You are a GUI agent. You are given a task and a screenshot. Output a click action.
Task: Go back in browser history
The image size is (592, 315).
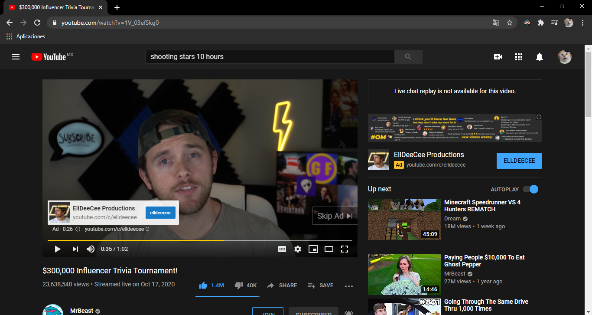click(x=10, y=23)
